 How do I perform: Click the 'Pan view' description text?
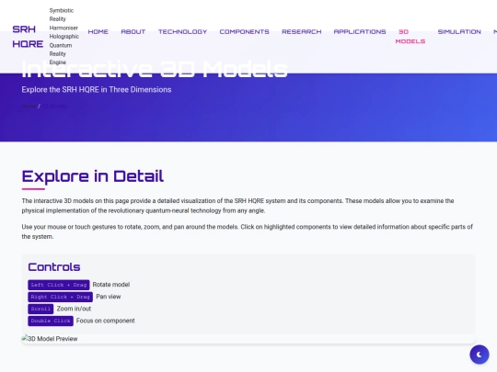click(x=109, y=297)
